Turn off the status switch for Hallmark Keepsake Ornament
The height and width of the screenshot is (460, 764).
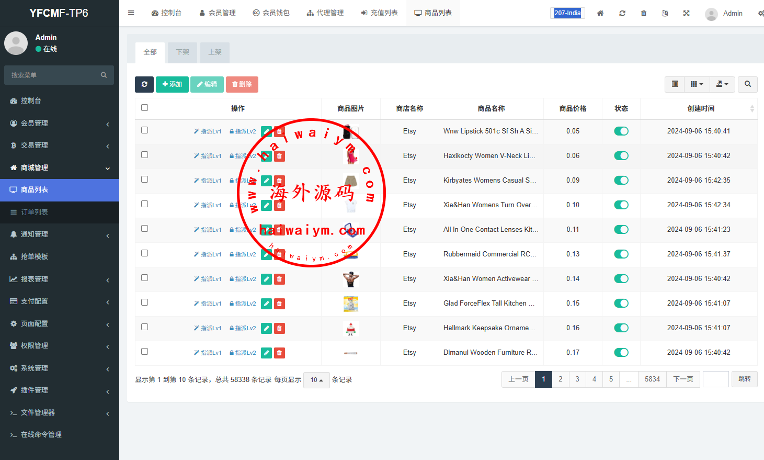(621, 328)
